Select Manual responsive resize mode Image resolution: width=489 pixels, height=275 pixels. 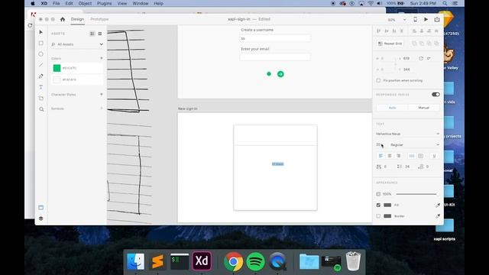(x=423, y=108)
